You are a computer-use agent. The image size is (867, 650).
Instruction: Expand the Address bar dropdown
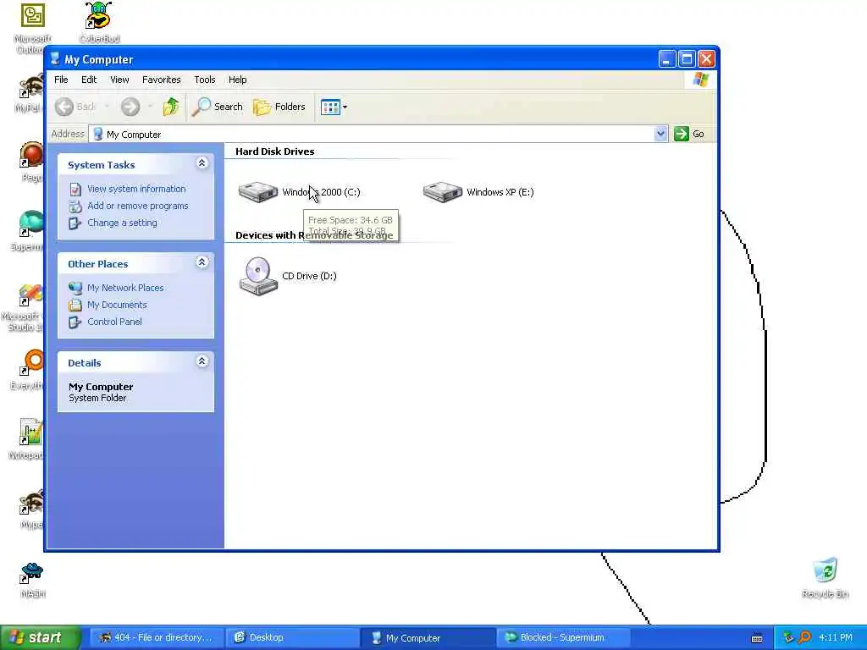point(660,134)
